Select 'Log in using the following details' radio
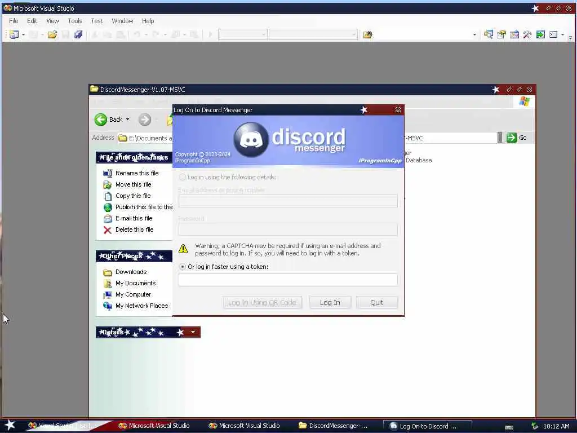The image size is (577, 433). [182, 177]
